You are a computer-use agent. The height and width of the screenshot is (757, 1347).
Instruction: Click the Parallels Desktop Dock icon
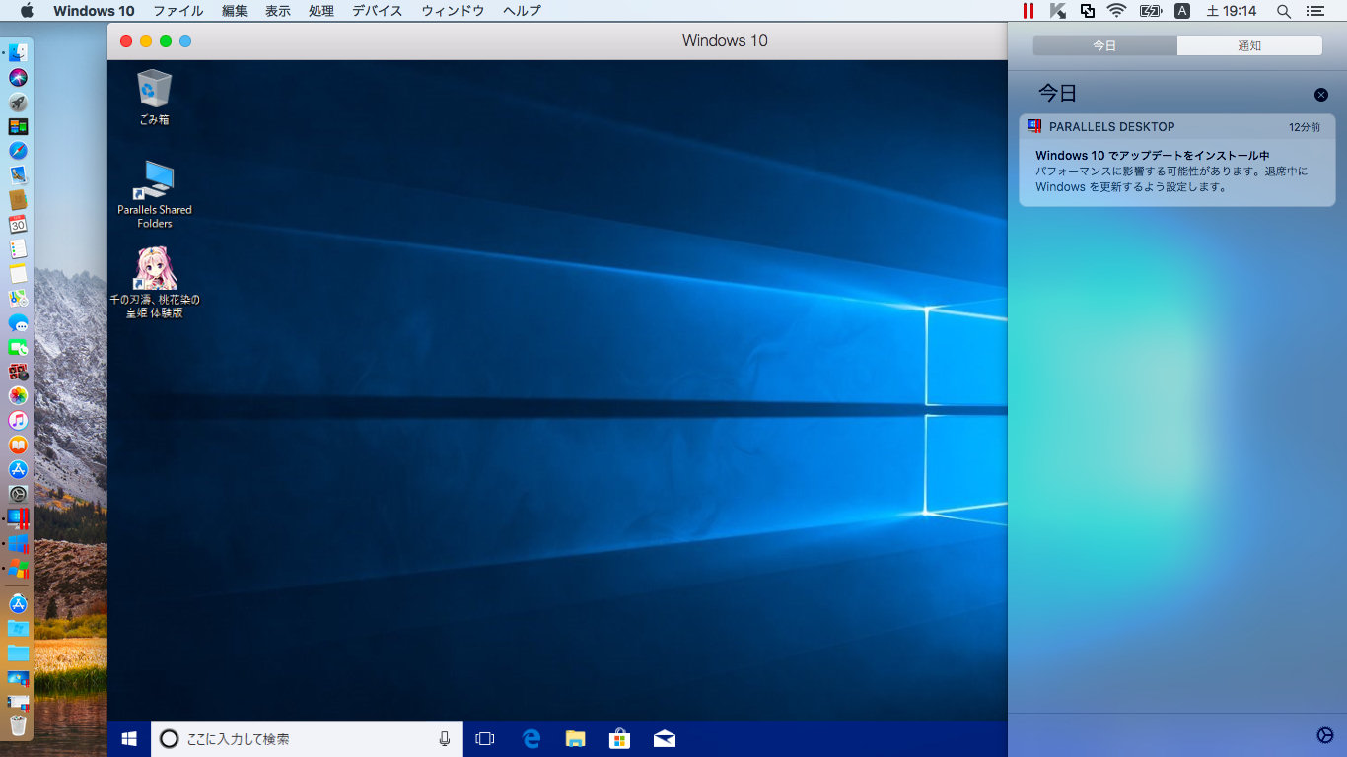click(18, 518)
